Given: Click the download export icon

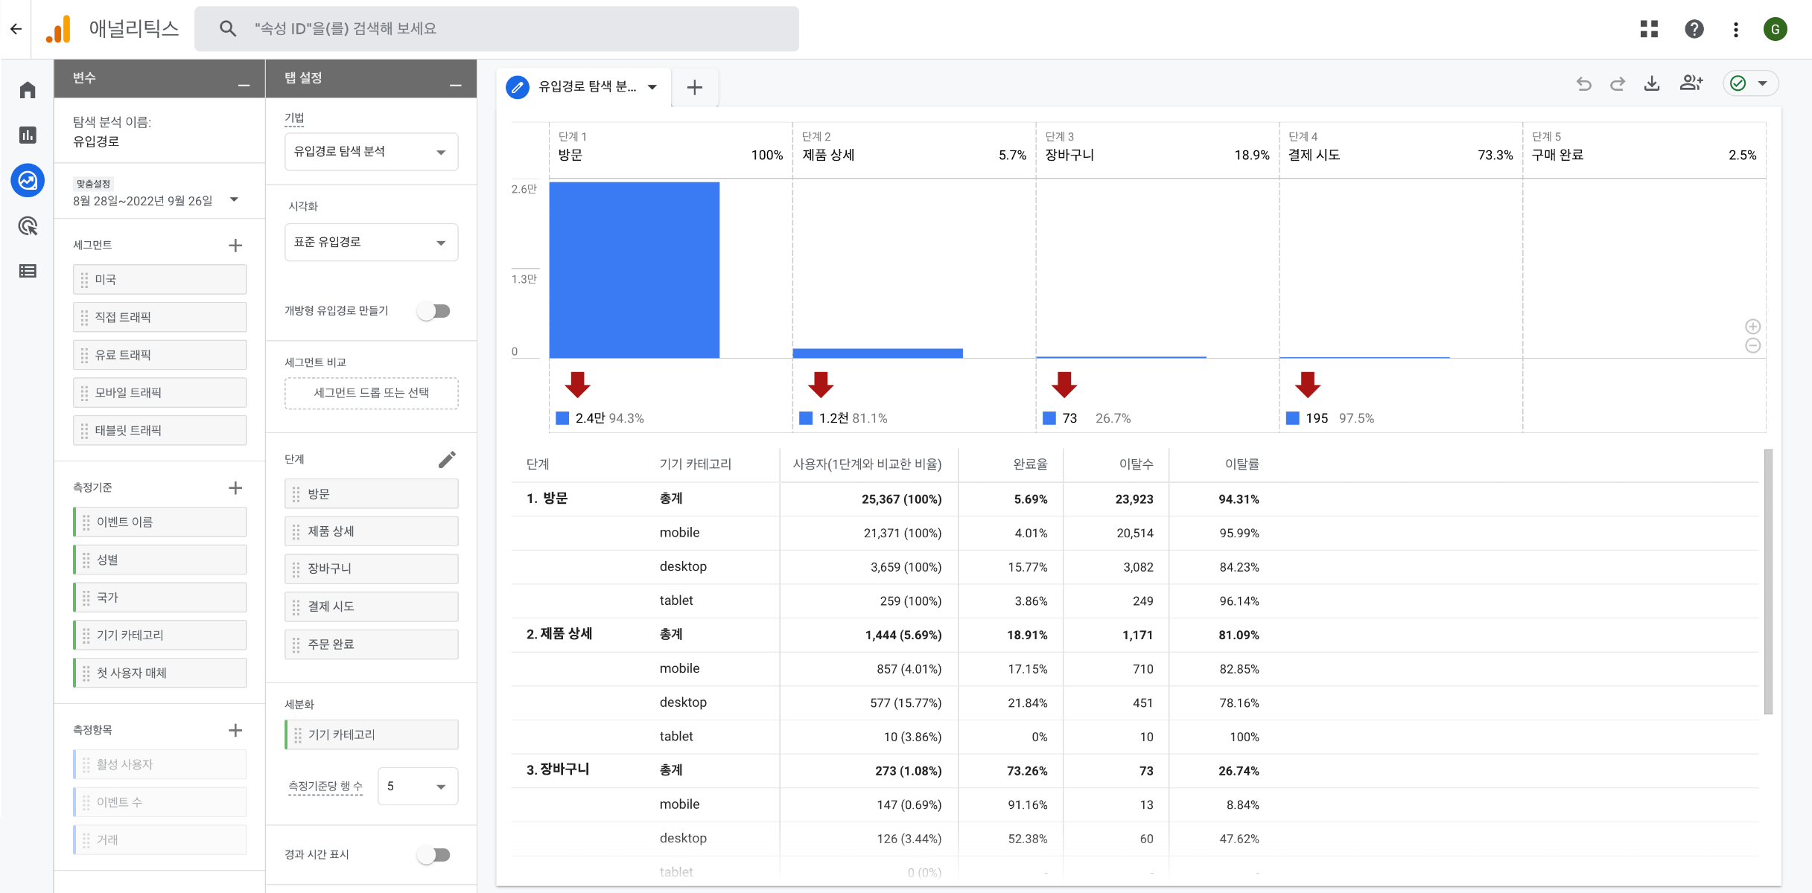Looking at the screenshot, I should click(1651, 83).
